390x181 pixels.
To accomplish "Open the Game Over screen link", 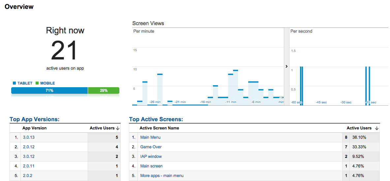I will [x=151, y=147].
